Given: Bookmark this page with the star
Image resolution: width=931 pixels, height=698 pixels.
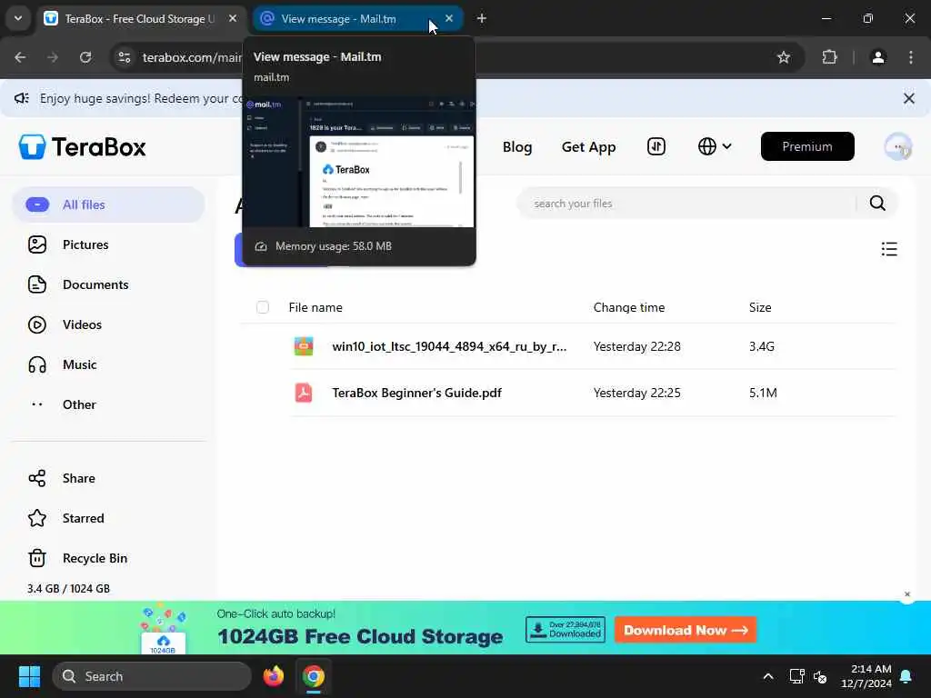Looking at the screenshot, I should coord(784,57).
